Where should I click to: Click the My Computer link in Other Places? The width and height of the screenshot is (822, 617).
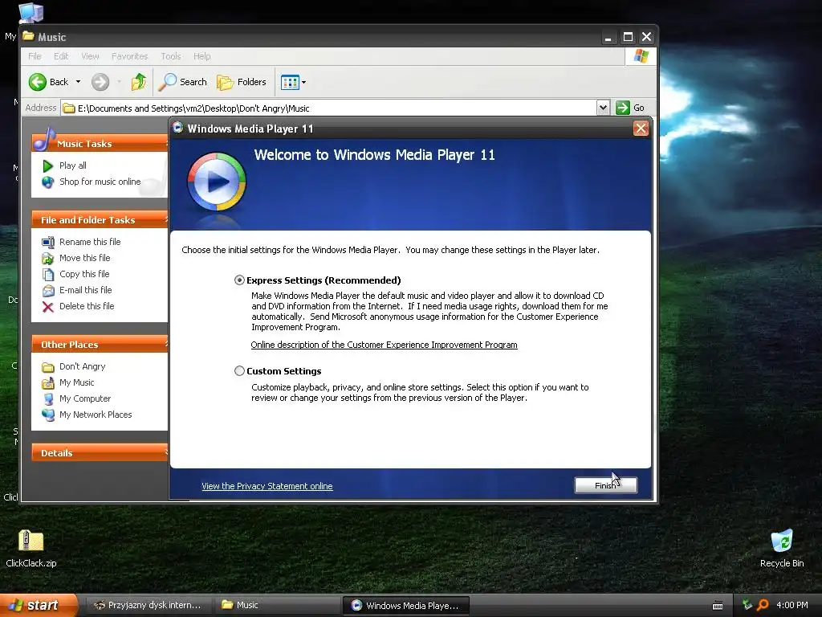click(x=85, y=398)
